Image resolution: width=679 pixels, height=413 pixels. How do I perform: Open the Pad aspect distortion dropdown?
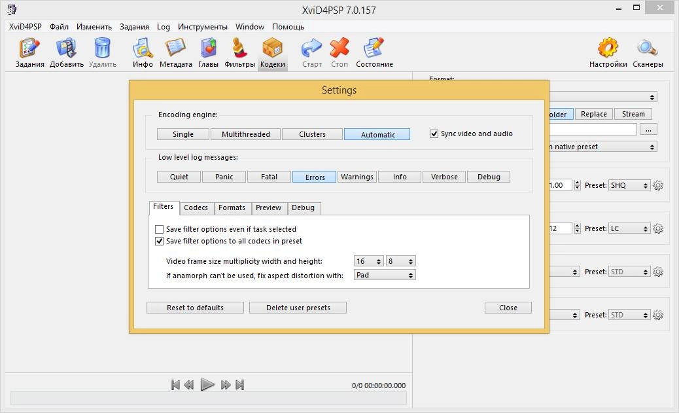pos(385,275)
